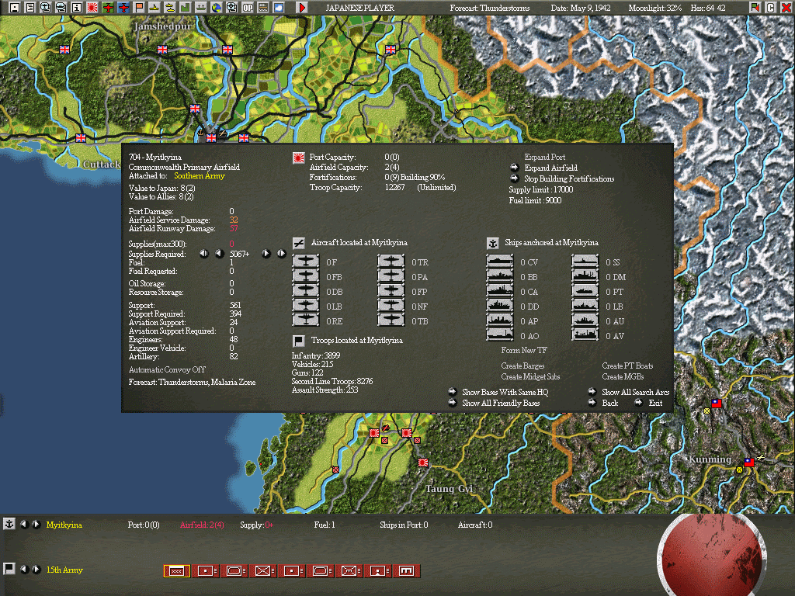Click the 0 F fighter aircraft silhouette
Screen dimensions: 795x596
306,262
